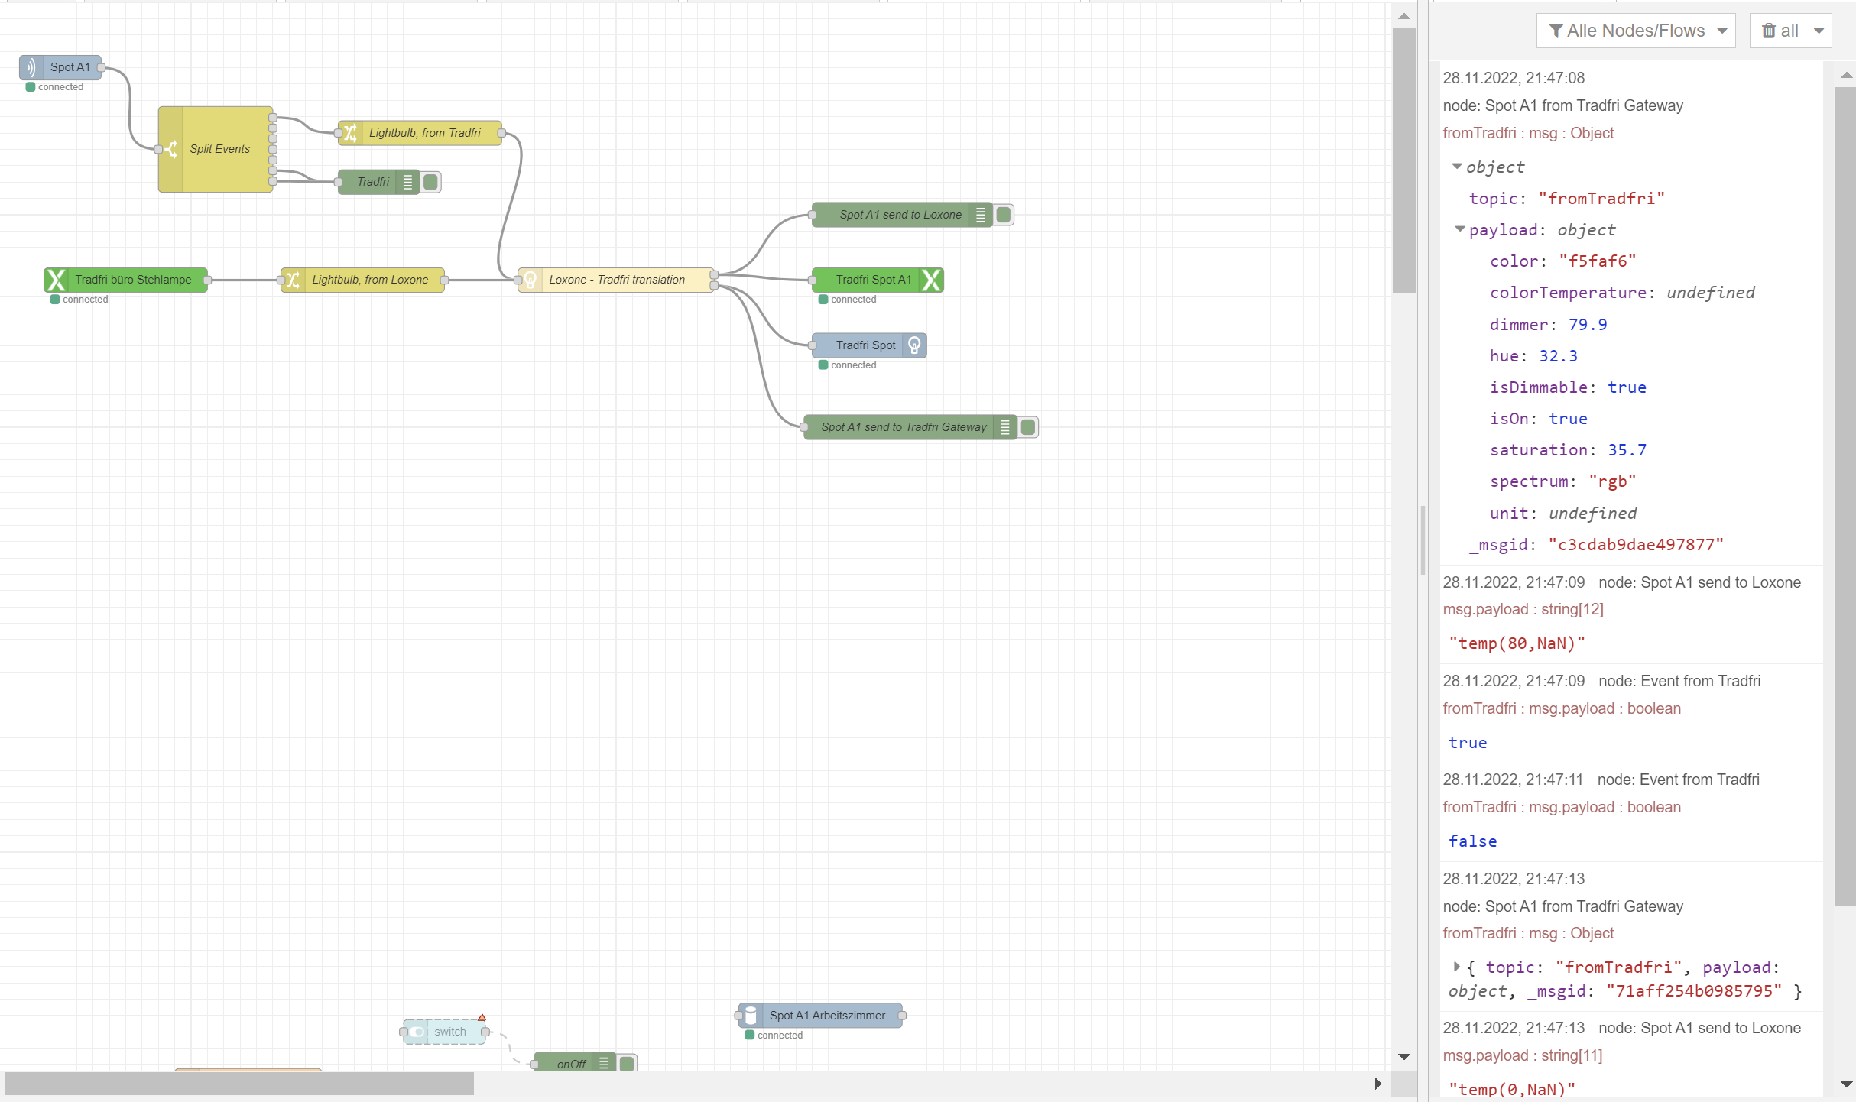Click the 21:47:13 'node: Spot A1 send to Loxone' link
This screenshot has height=1102, width=1856.
coord(1700,1028)
